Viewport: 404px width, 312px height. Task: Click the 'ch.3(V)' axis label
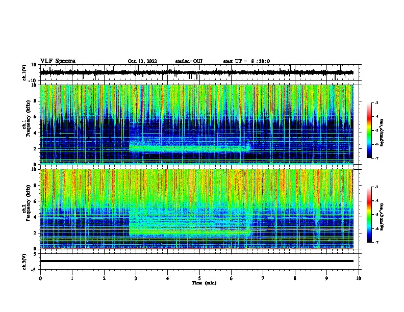[x=24, y=262]
